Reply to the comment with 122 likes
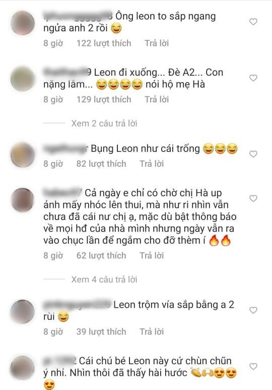 pos(157,43)
